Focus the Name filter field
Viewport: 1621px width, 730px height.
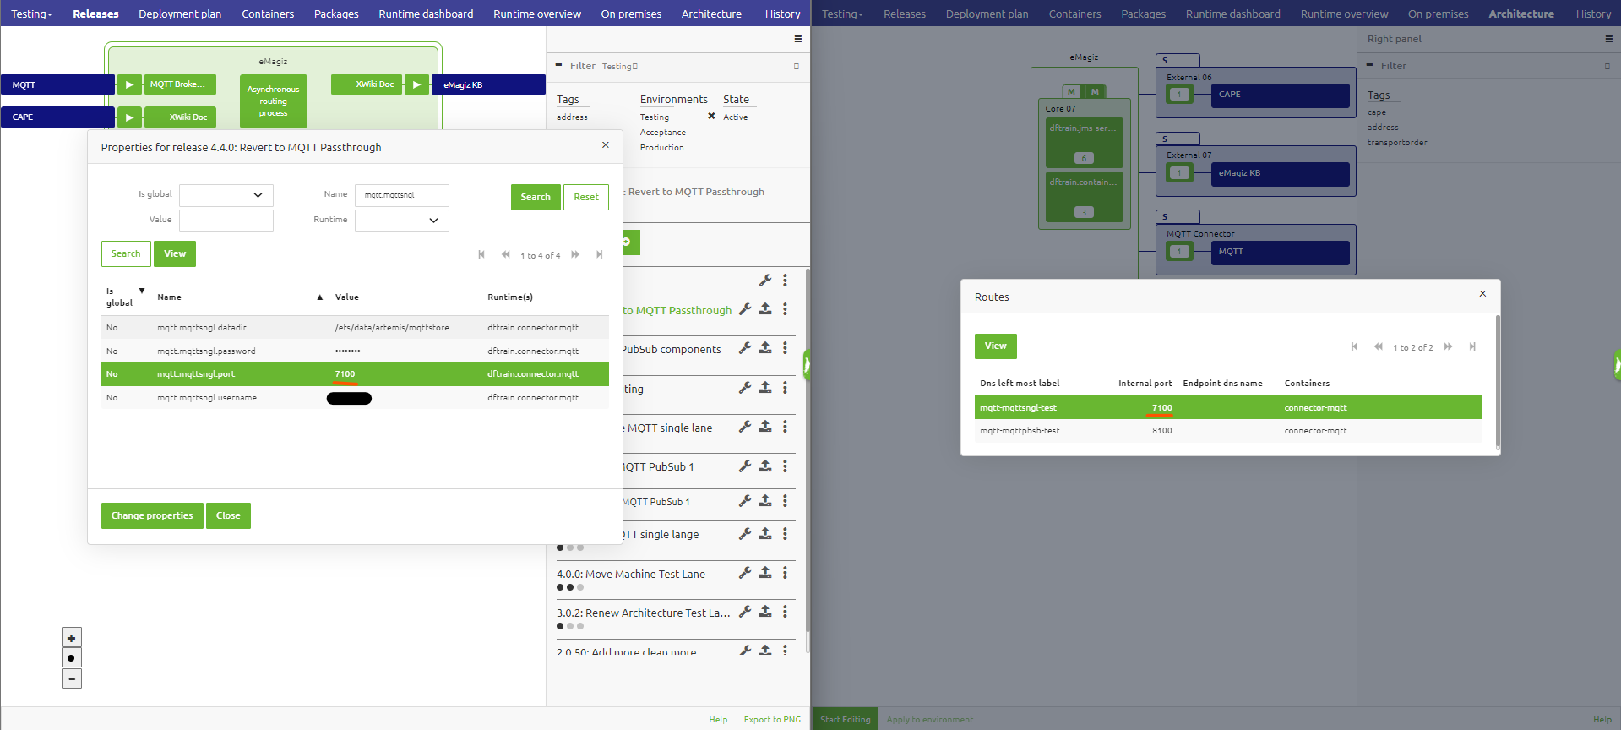pos(402,195)
